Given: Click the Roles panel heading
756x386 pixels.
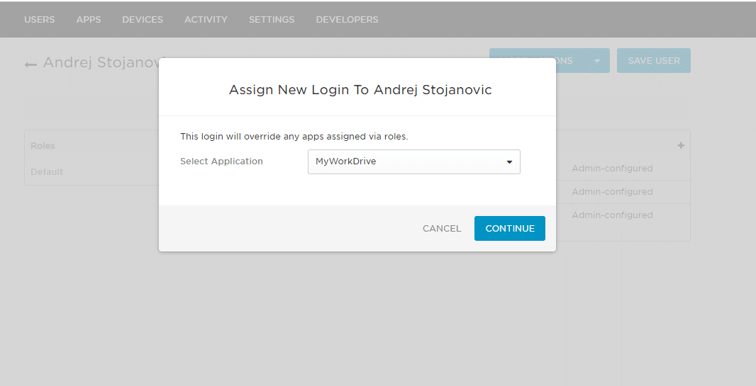Looking at the screenshot, I should pyautogui.click(x=43, y=146).
